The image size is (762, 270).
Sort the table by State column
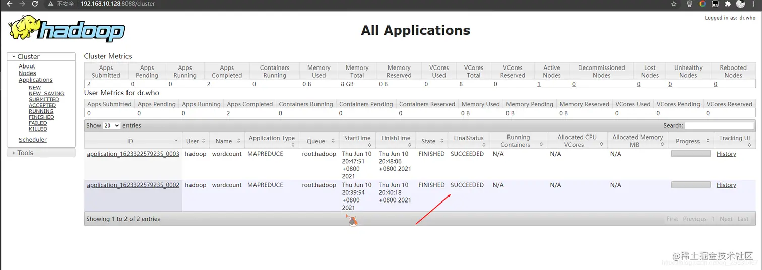pos(432,141)
